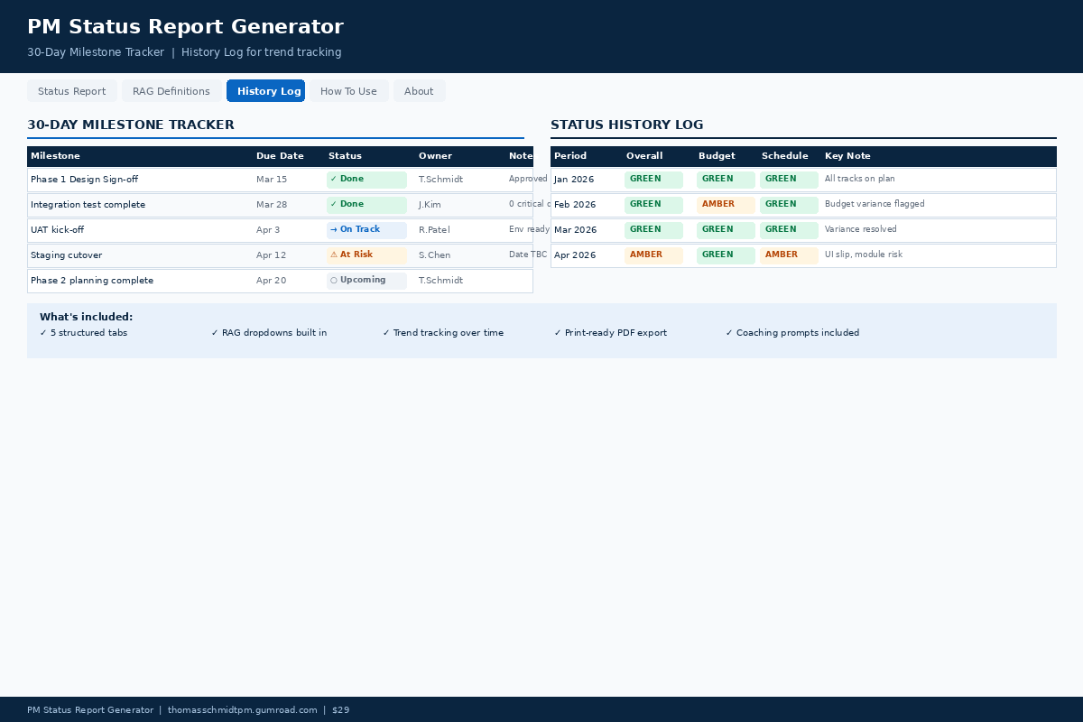Open the Status Report tab
The image size is (1083, 722).
pyautogui.click(x=72, y=91)
